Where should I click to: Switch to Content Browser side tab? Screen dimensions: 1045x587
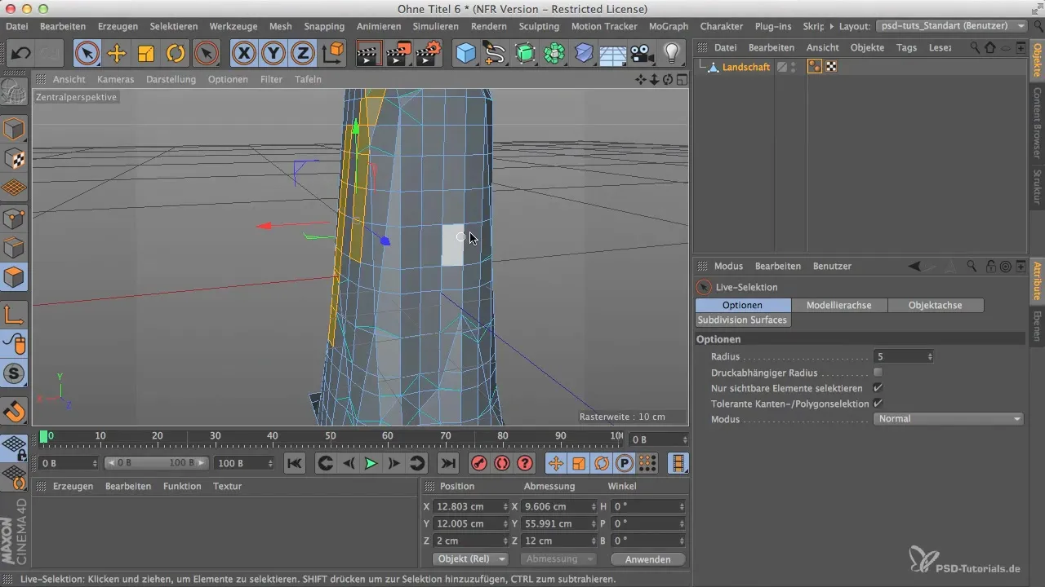click(x=1037, y=123)
